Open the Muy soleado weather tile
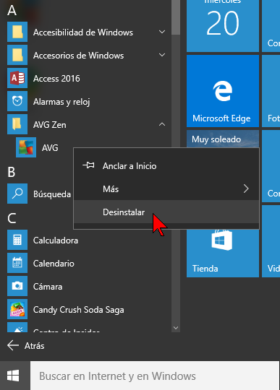 [223, 139]
